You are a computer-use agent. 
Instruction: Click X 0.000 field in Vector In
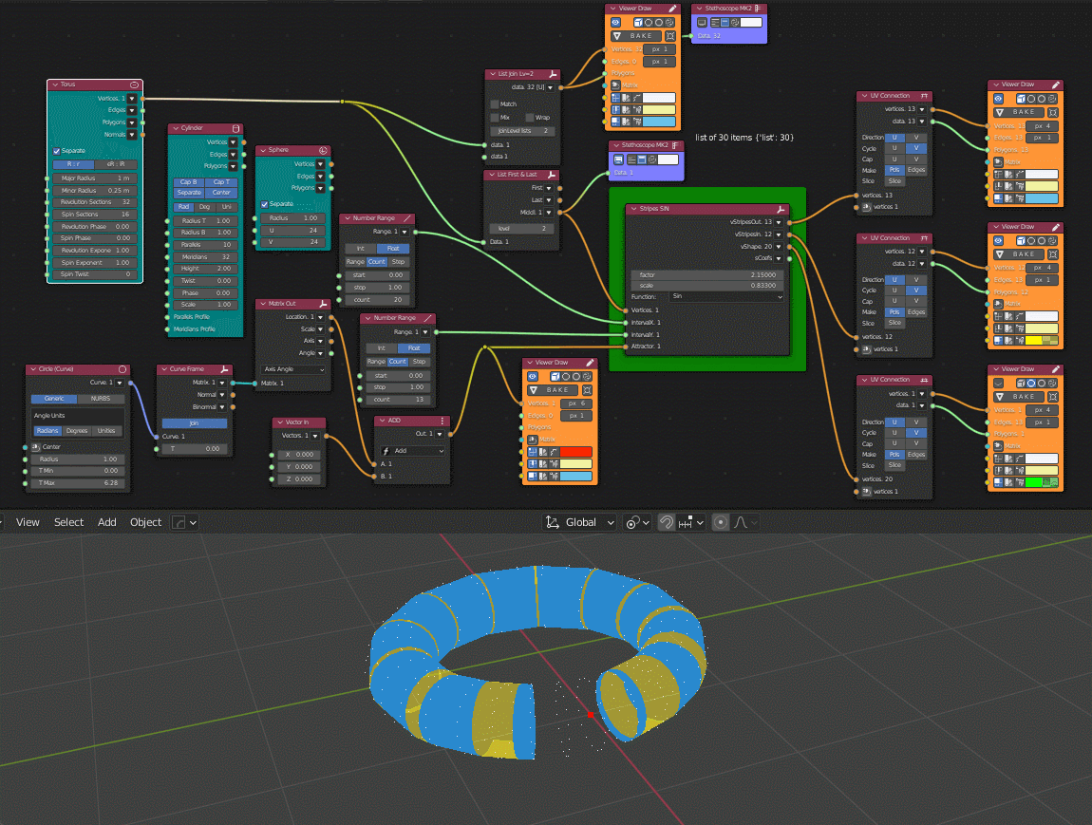click(x=299, y=455)
